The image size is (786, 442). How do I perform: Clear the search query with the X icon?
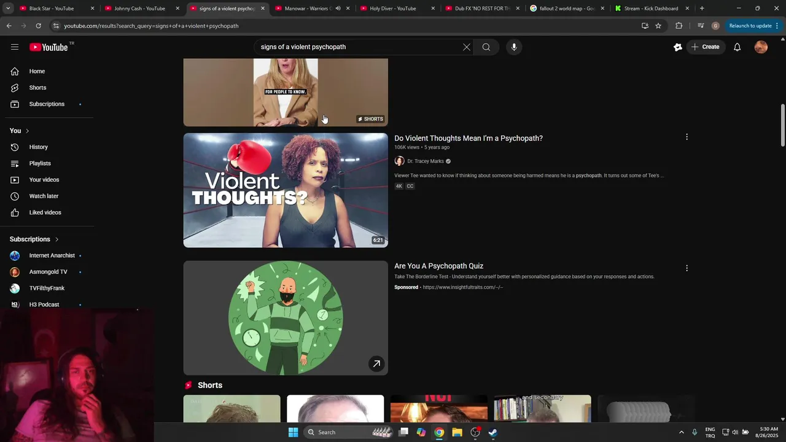click(467, 47)
